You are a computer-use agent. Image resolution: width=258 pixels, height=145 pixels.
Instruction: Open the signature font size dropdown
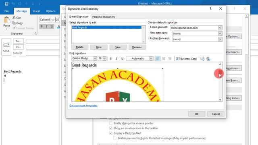[x=104, y=58]
